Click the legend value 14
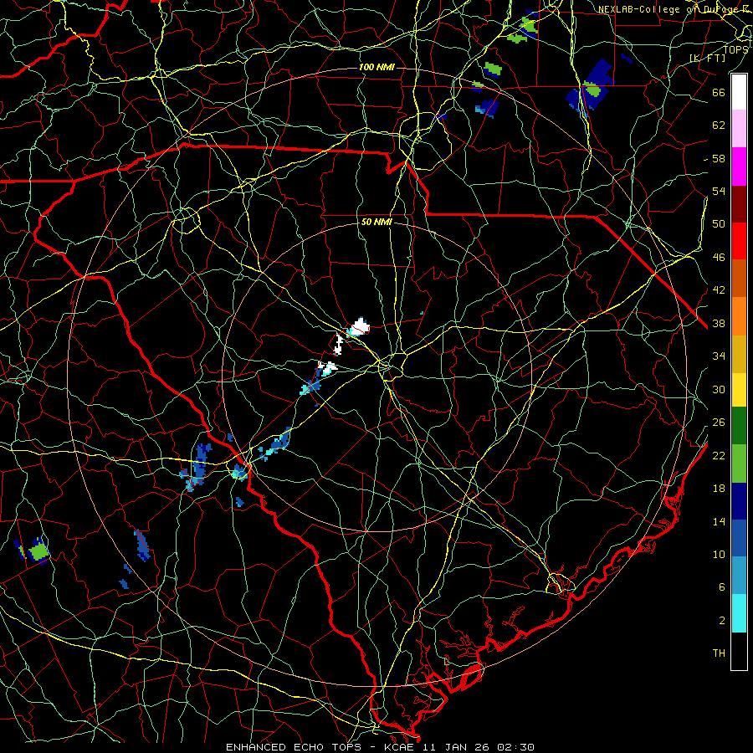 click(x=719, y=521)
